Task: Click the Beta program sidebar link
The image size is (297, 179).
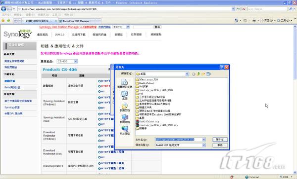Action: point(12,87)
